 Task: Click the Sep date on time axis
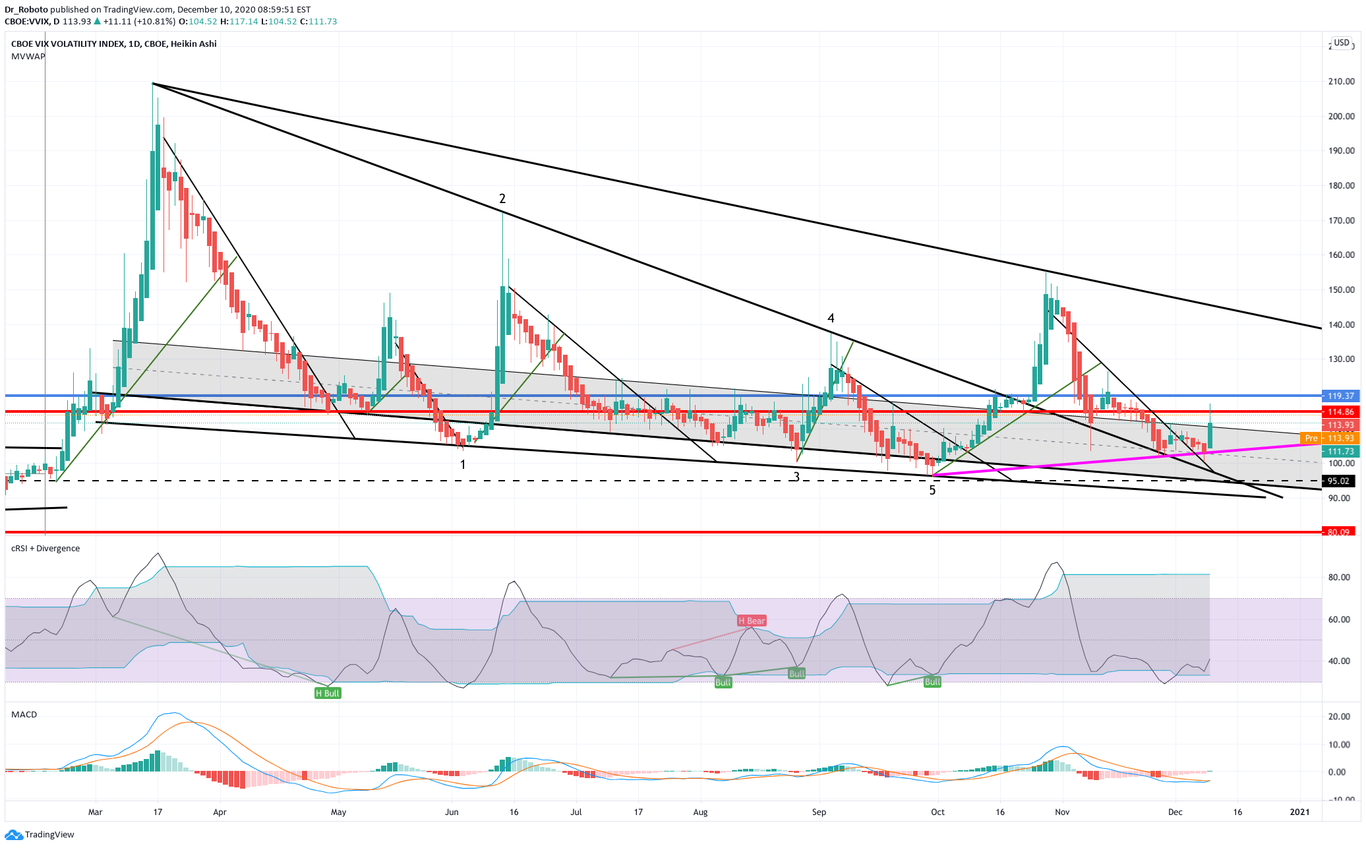point(819,812)
